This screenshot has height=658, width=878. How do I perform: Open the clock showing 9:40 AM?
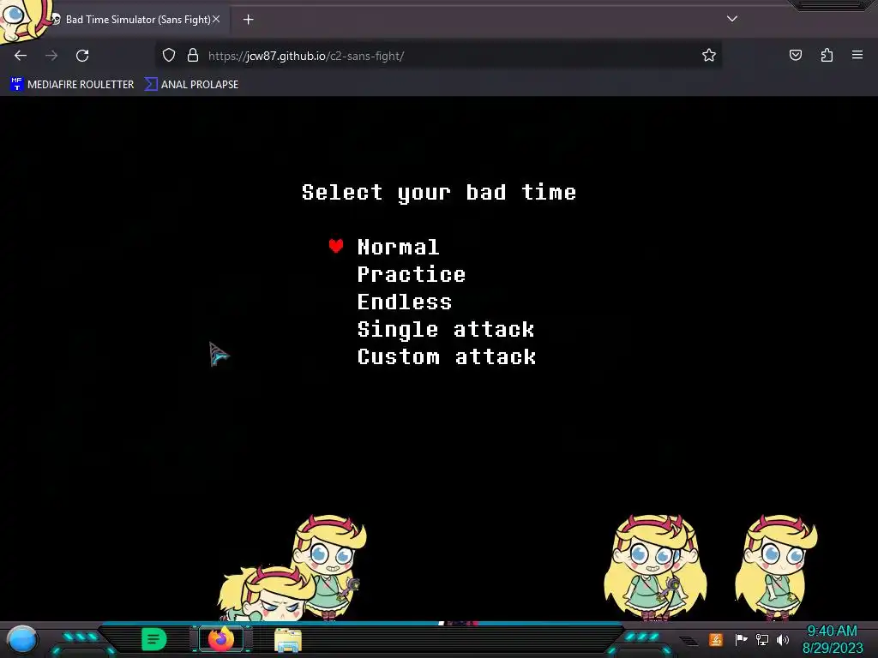tap(832, 639)
